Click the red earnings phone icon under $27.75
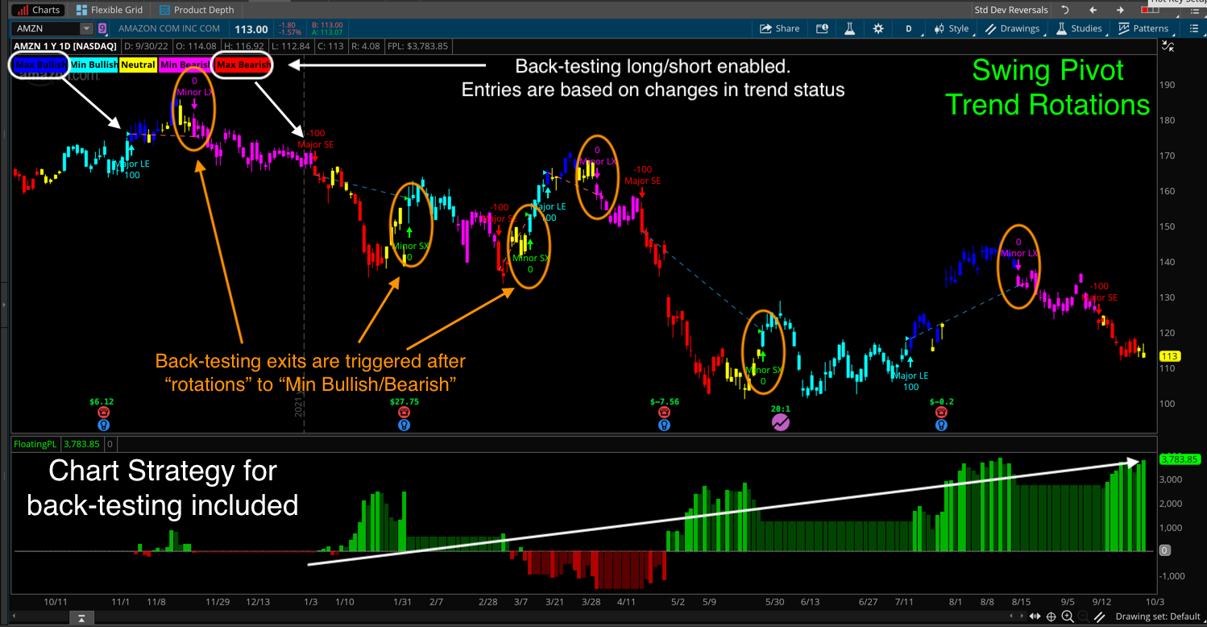The width and height of the screenshot is (1207, 627). pos(404,412)
